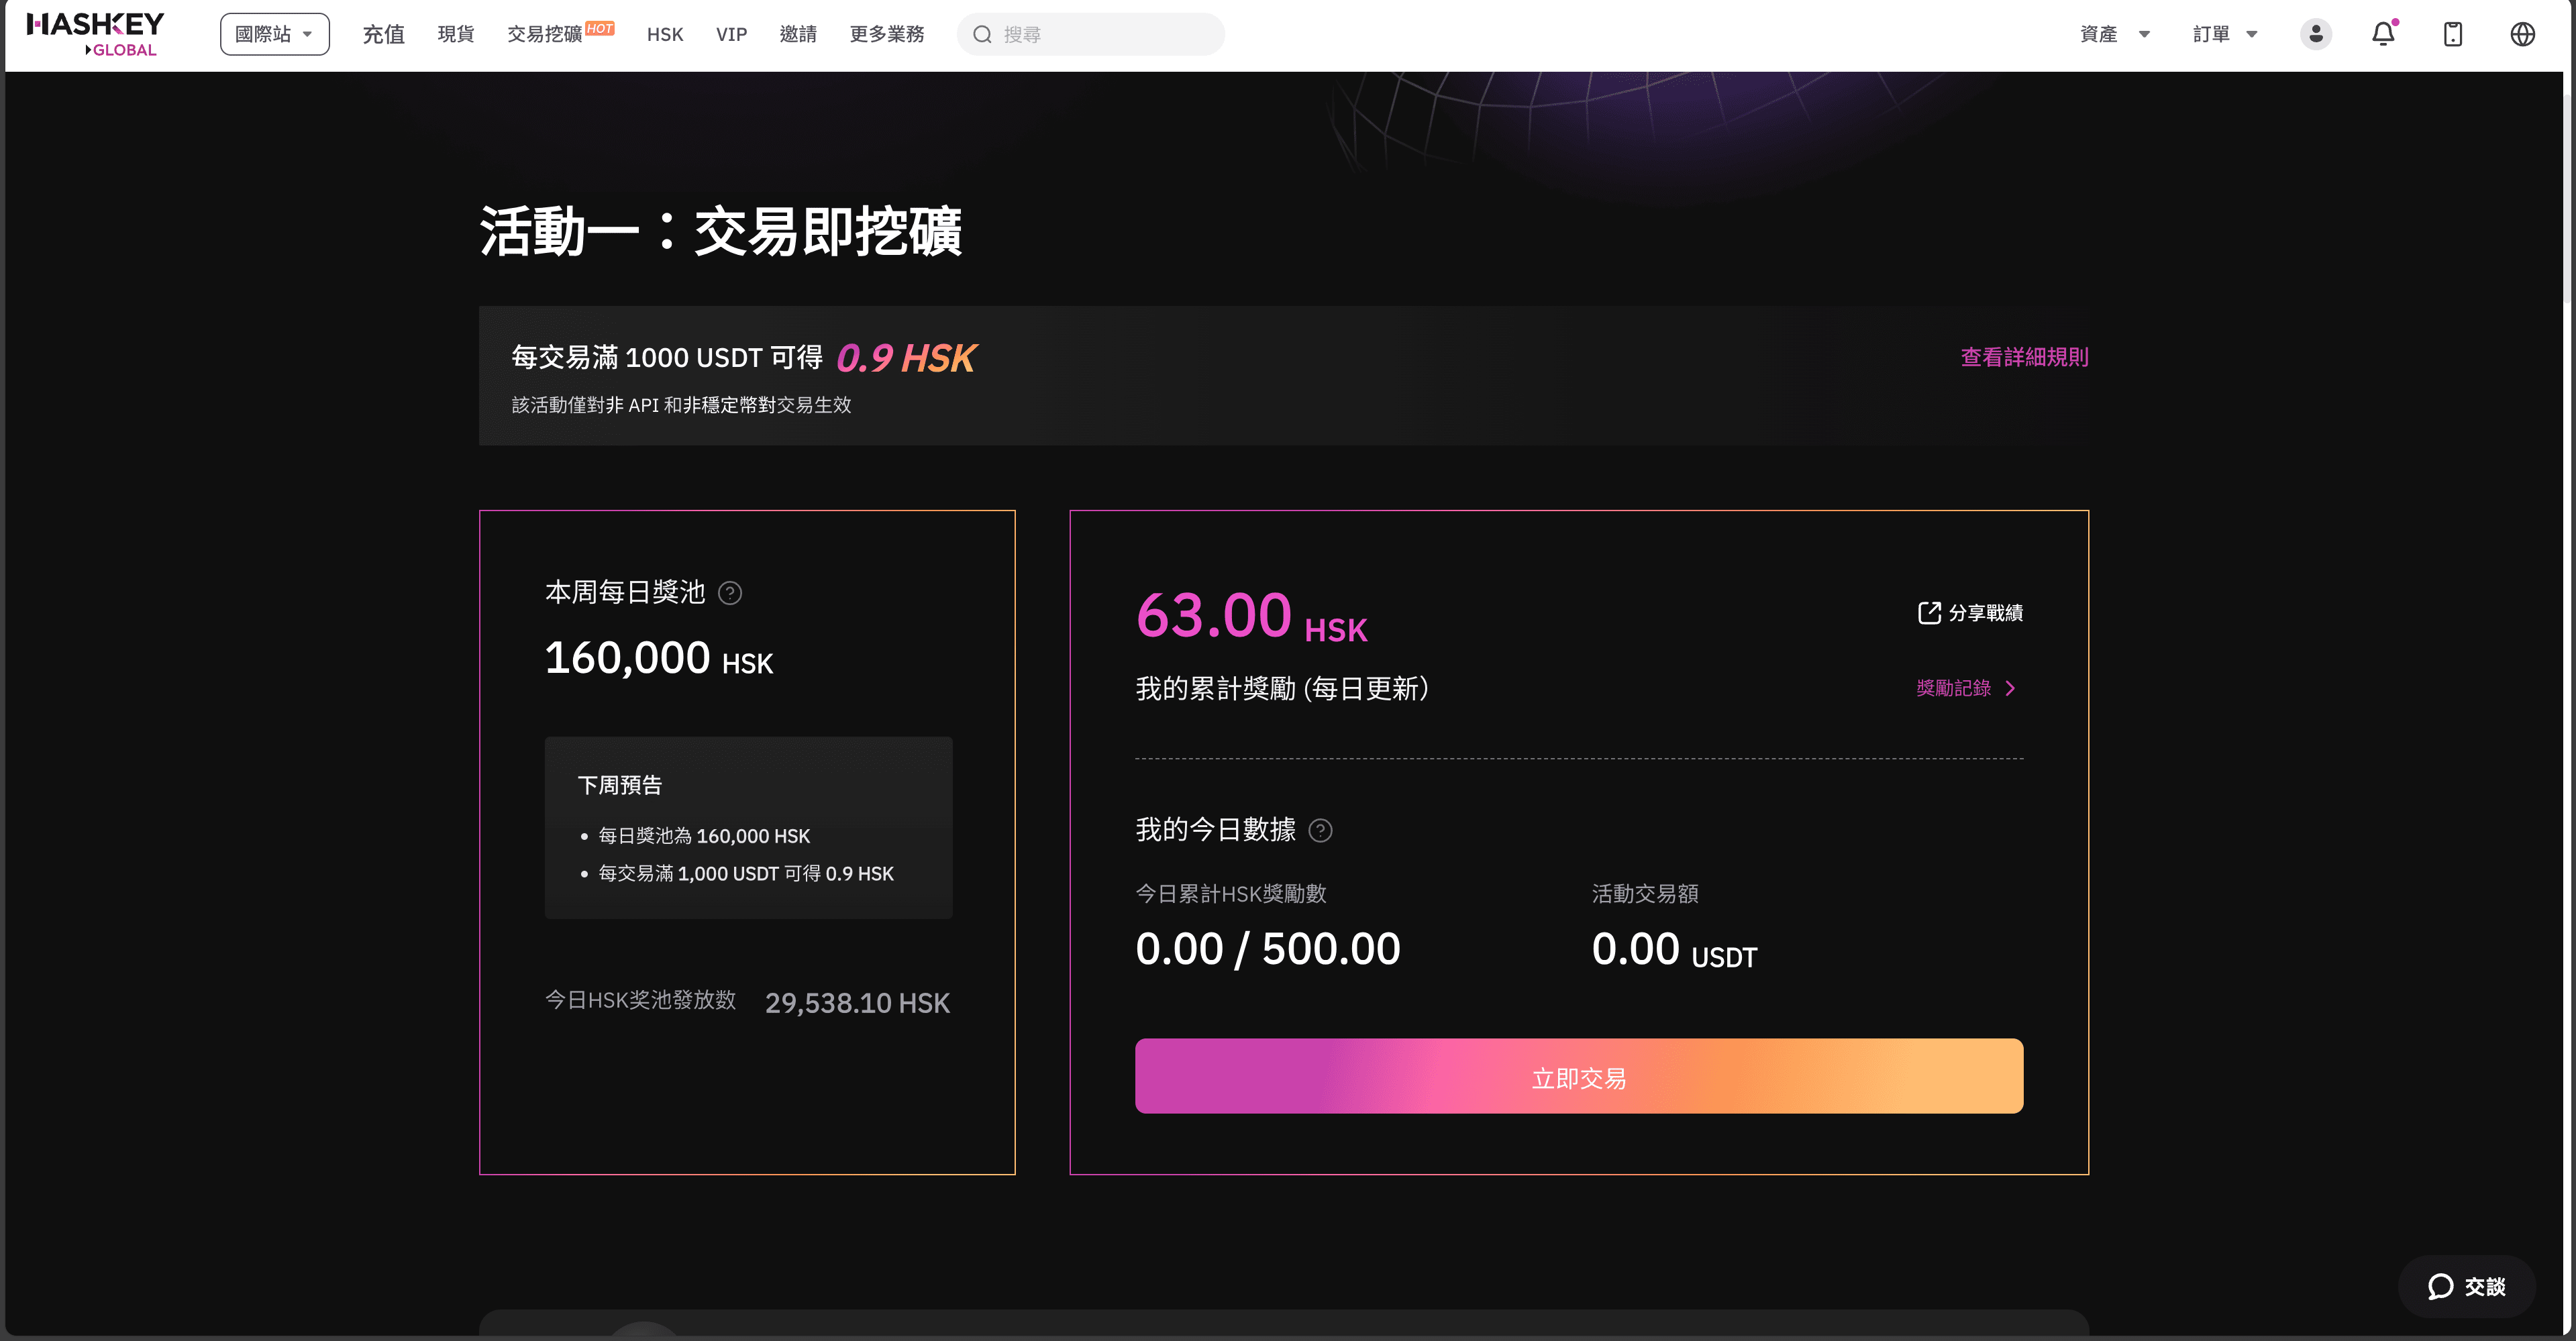Open the user profile avatar icon
2576x1341 pixels.
click(x=2315, y=34)
